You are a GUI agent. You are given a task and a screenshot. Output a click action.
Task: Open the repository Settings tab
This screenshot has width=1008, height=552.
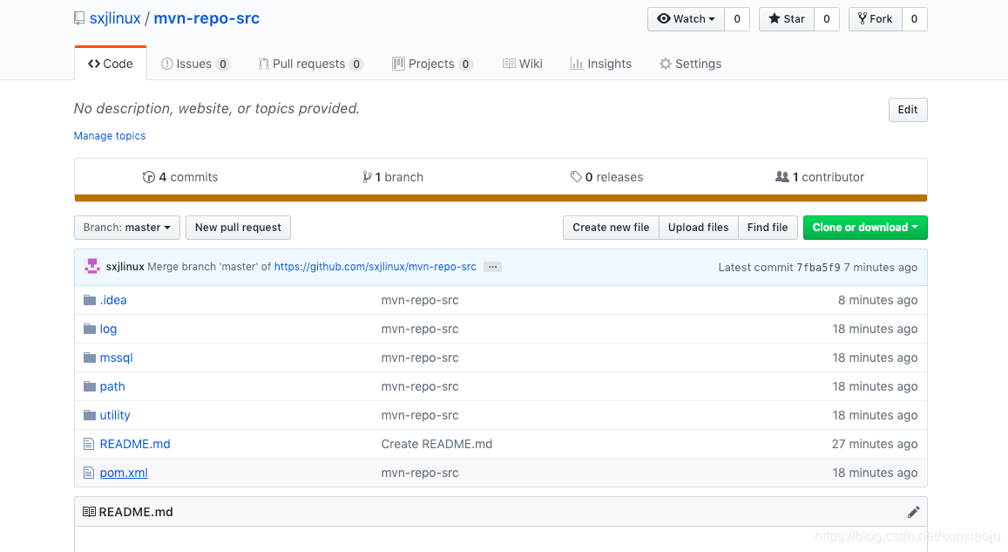click(690, 64)
